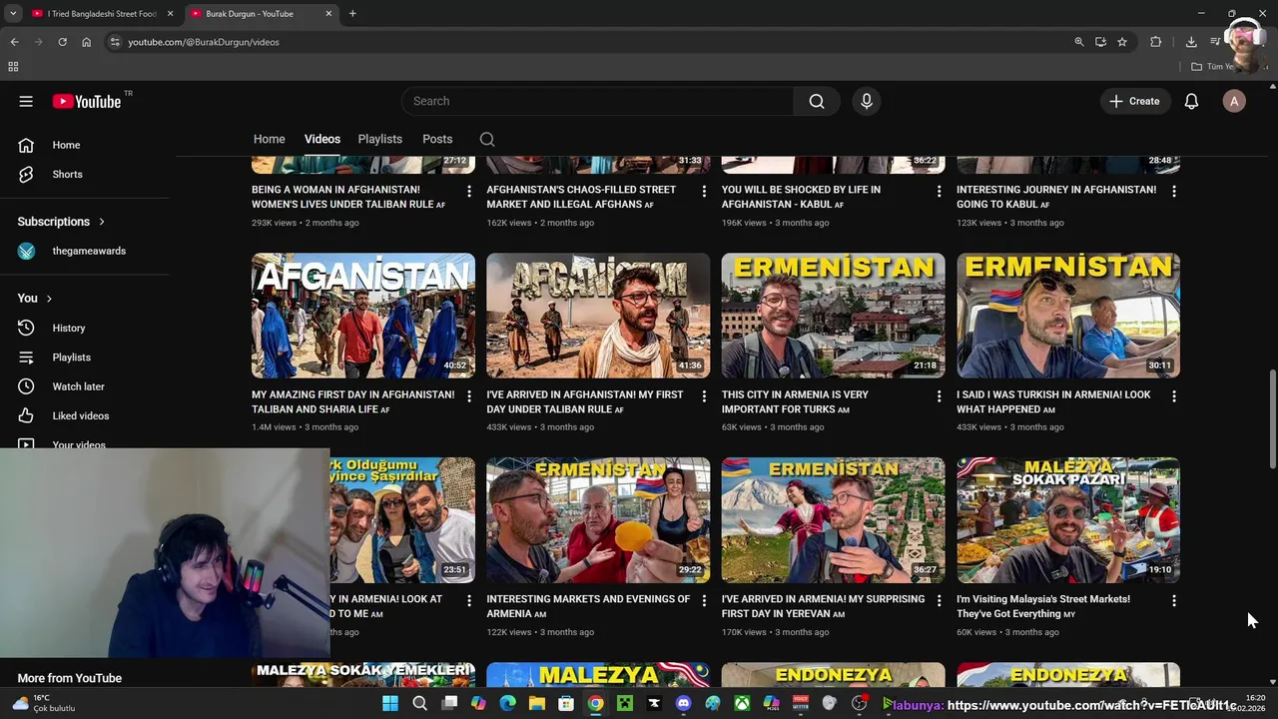Reload the page
Viewport: 1278px width, 719px height.
pyautogui.click(x=62, y=42)
